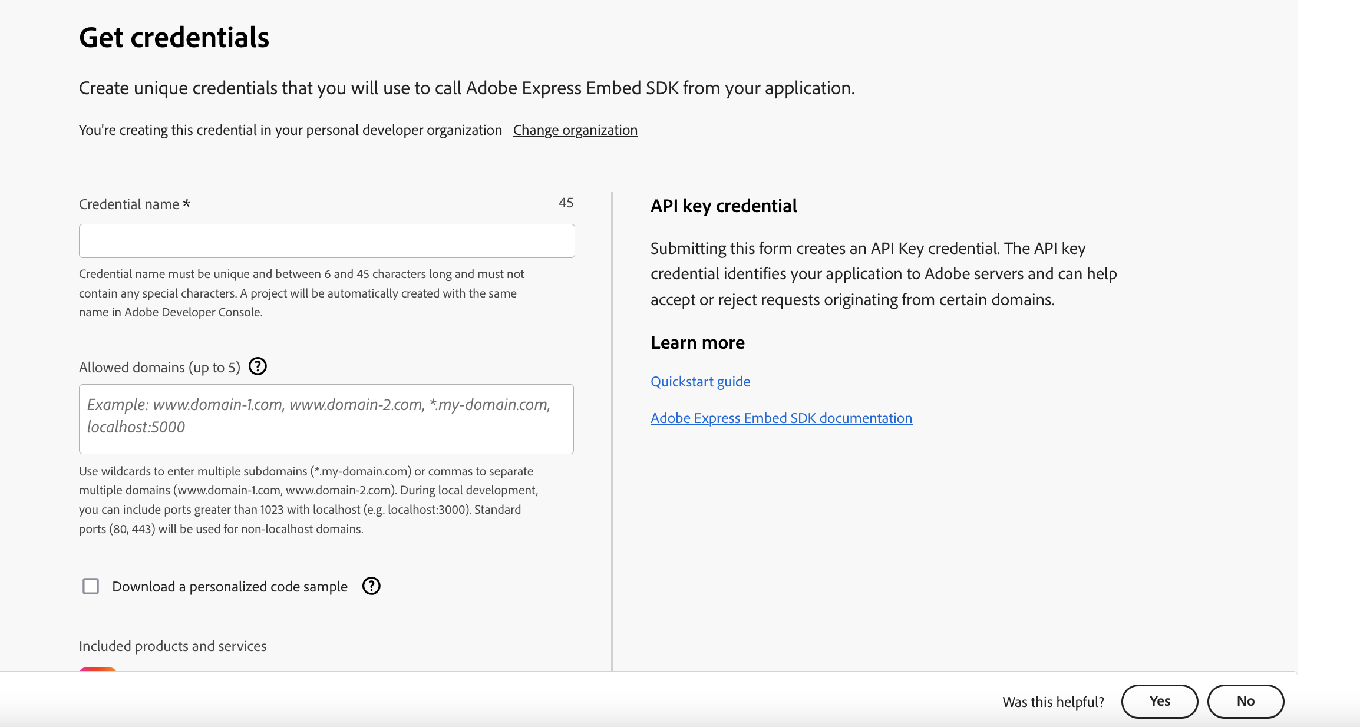Open the Allowed domains help icon
Screen dimensions: 1360x727
258,366
